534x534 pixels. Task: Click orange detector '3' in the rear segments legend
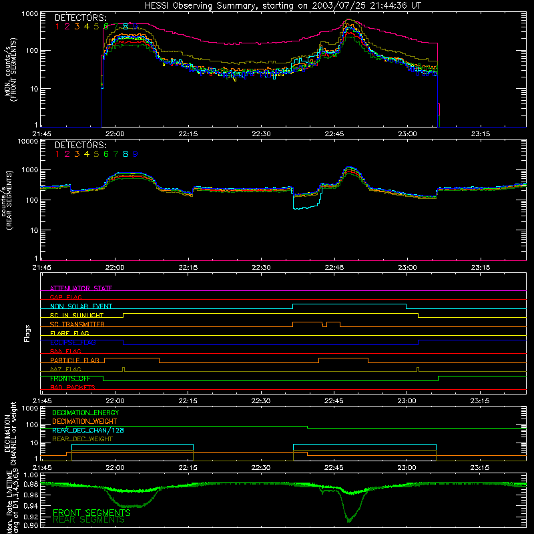coord(77,154)
